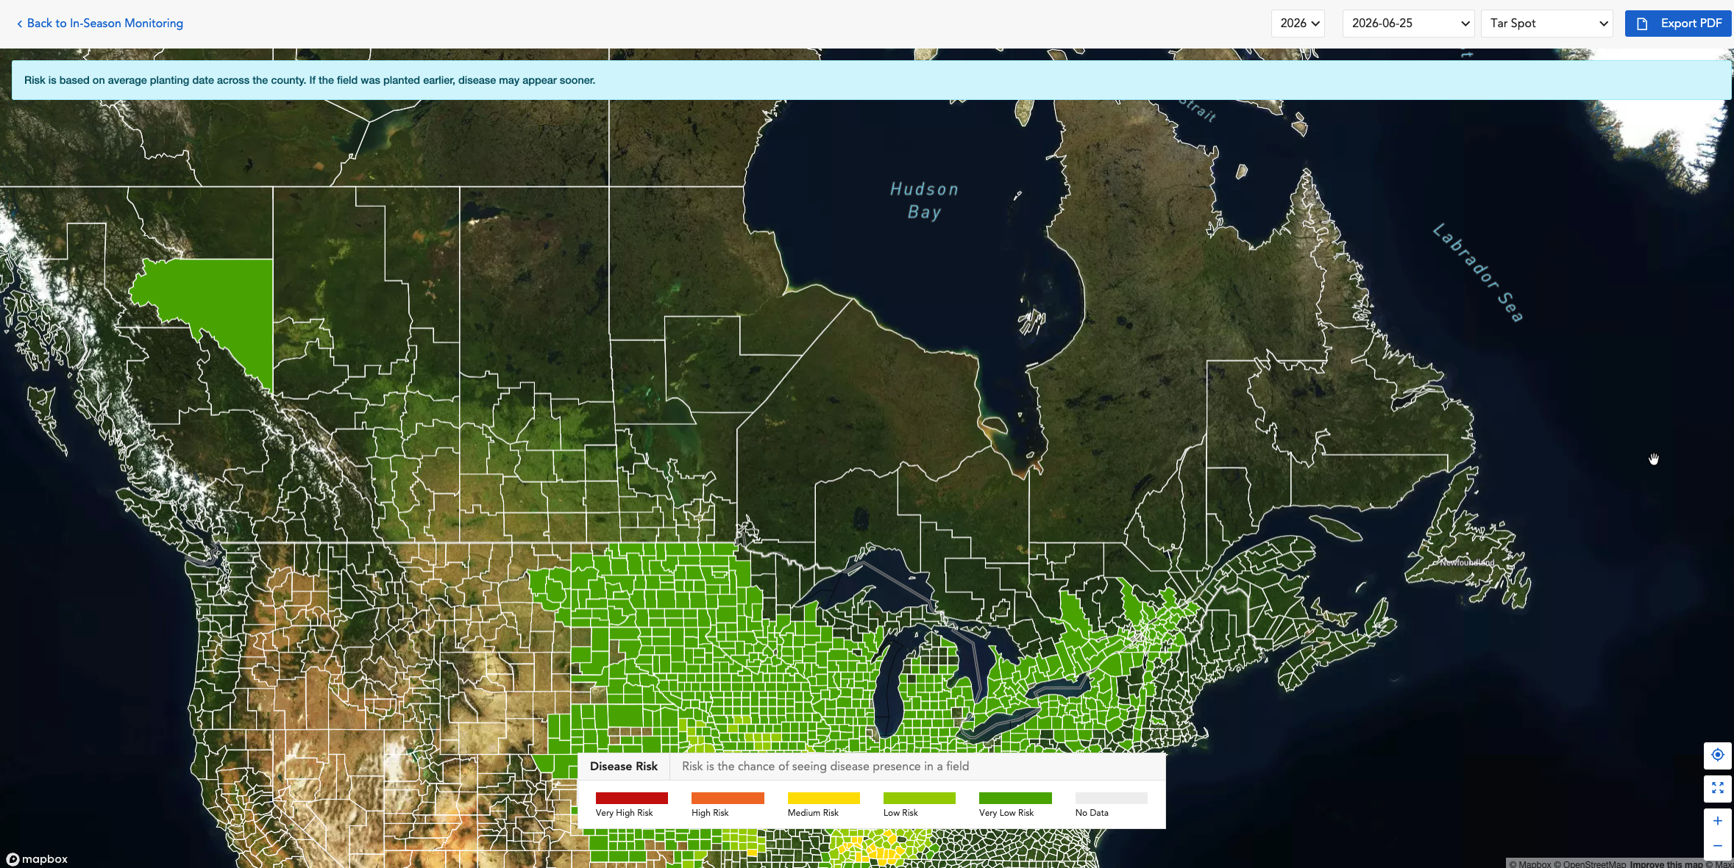Click the No Data grey swatch

1111,798
